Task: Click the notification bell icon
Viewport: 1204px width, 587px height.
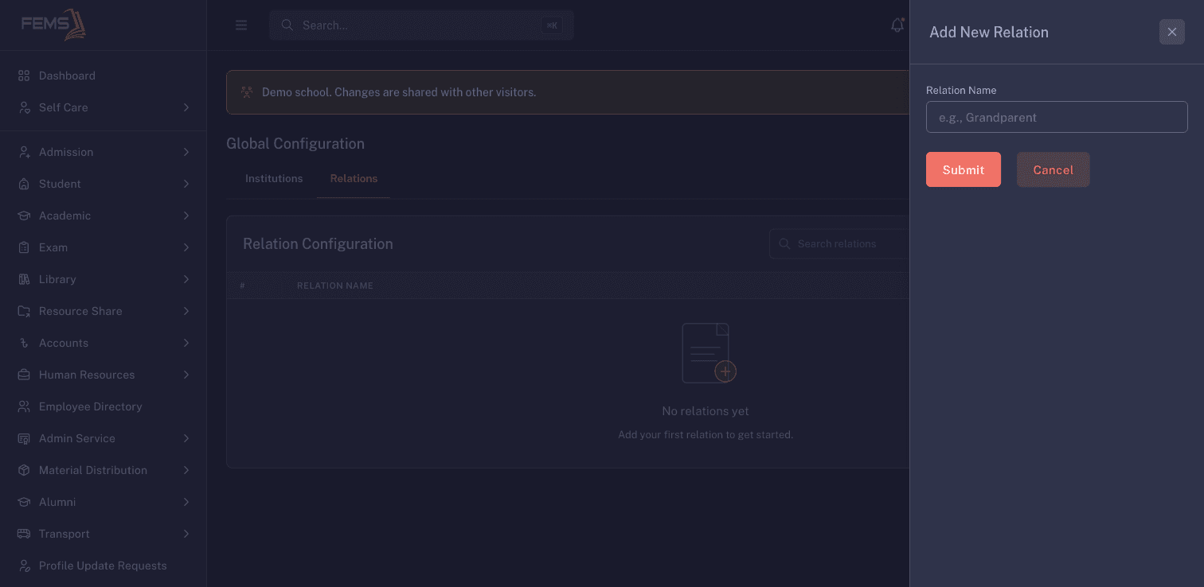Action: click(897, 25)
